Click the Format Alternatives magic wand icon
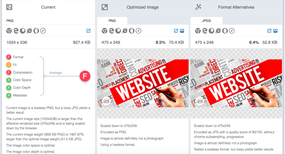Image resolution: width=285 pixels, height=154 pixels. pyautogui.click(x=198, y=7)
